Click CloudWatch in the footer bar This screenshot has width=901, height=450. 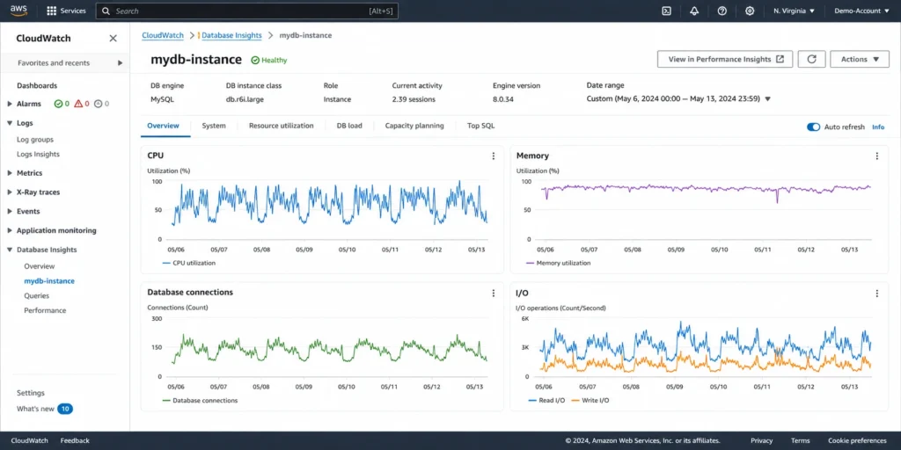pyautogui.click(x=29, y=441)
